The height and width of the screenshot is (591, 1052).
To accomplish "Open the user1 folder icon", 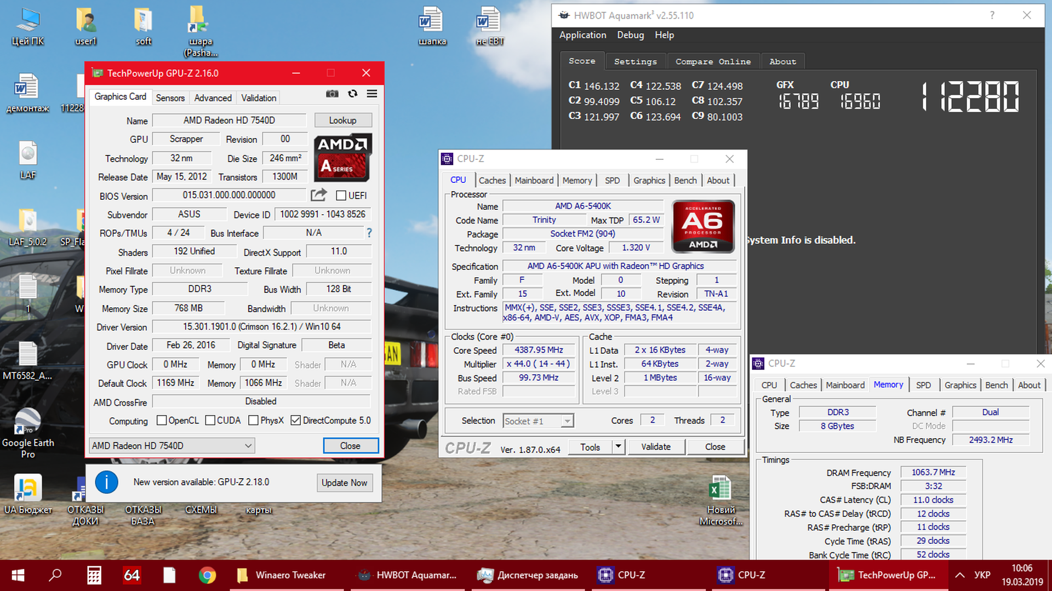I will 85,26.
